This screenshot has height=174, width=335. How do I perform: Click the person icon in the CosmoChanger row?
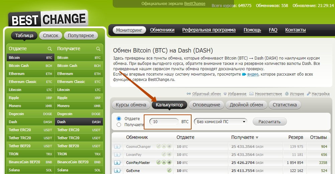164,146
